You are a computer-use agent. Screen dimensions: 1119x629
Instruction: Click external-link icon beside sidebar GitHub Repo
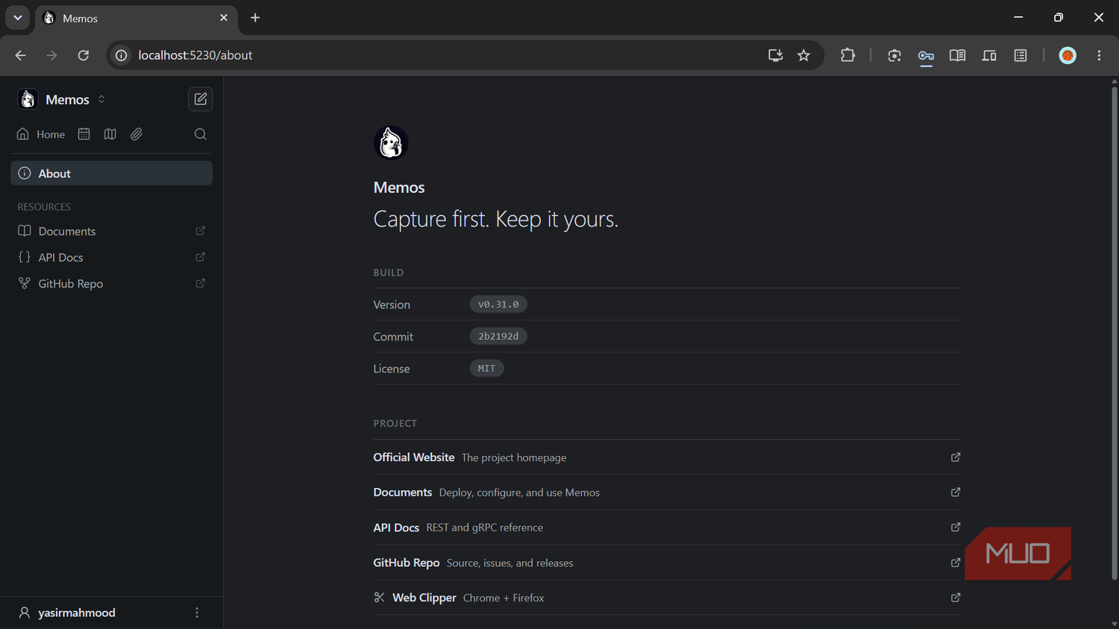[x=201, y=283]
